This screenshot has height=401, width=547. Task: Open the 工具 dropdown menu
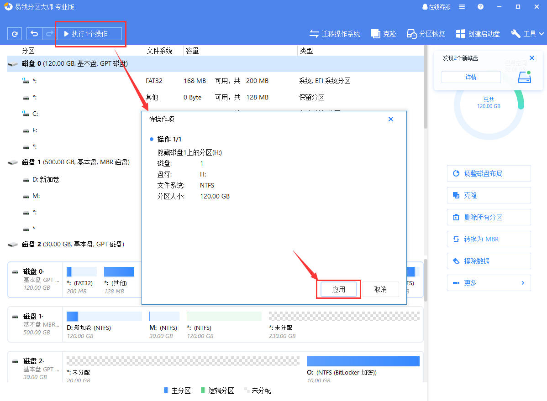point(527,33)
